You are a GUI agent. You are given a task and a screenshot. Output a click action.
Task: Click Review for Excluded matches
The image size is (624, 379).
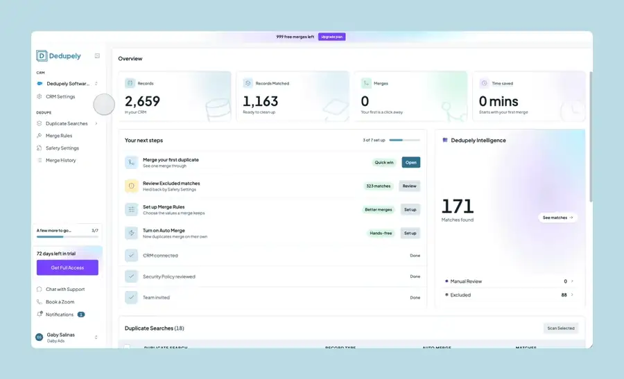click(x=409, y=186)
